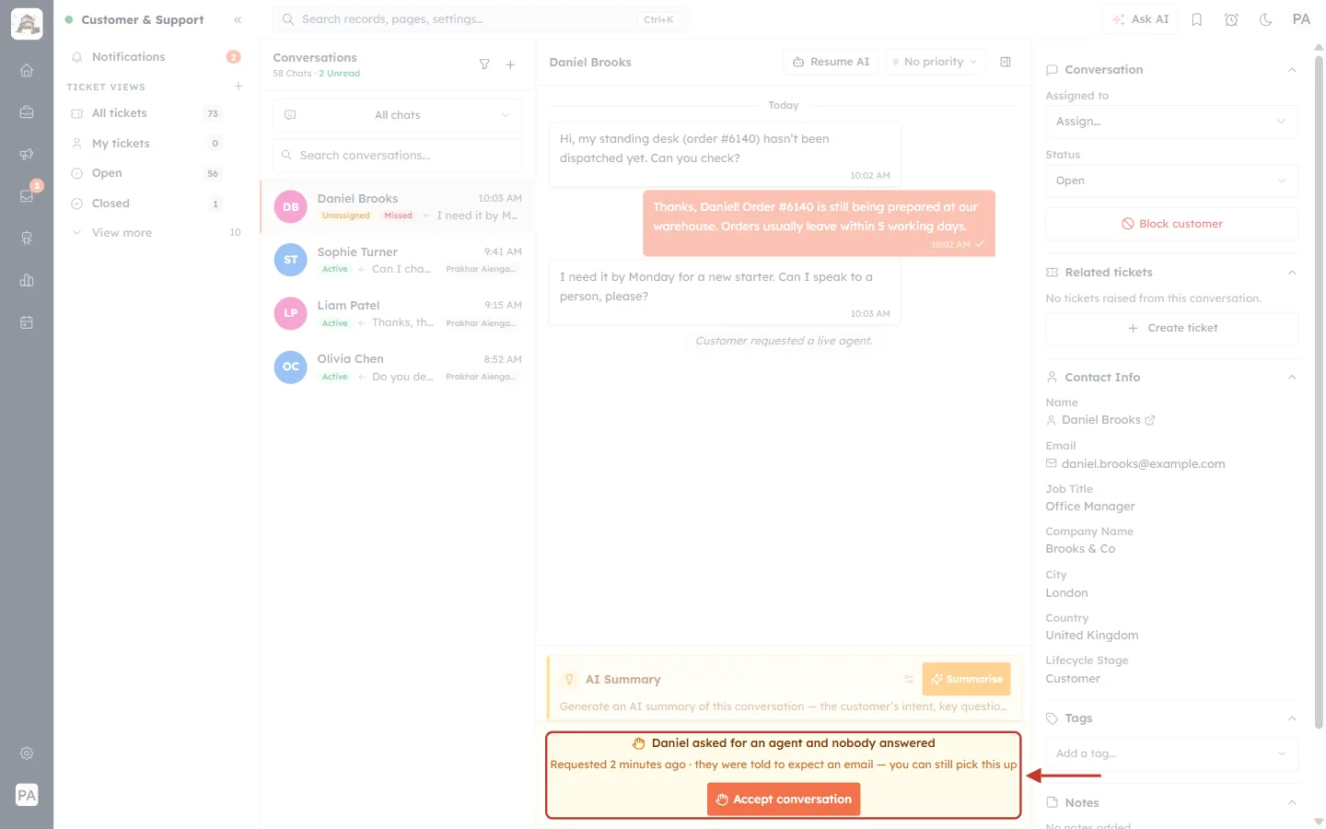Screen dimensions: 1326x829
Task: Collapse the Customer & Support sidebar
Action: (x=238, y=19)
